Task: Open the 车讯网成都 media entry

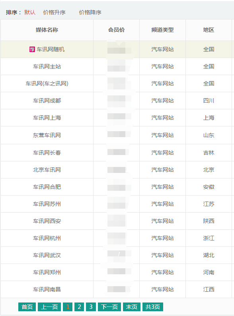Action: pyautogui.click(x=47, y=101)
